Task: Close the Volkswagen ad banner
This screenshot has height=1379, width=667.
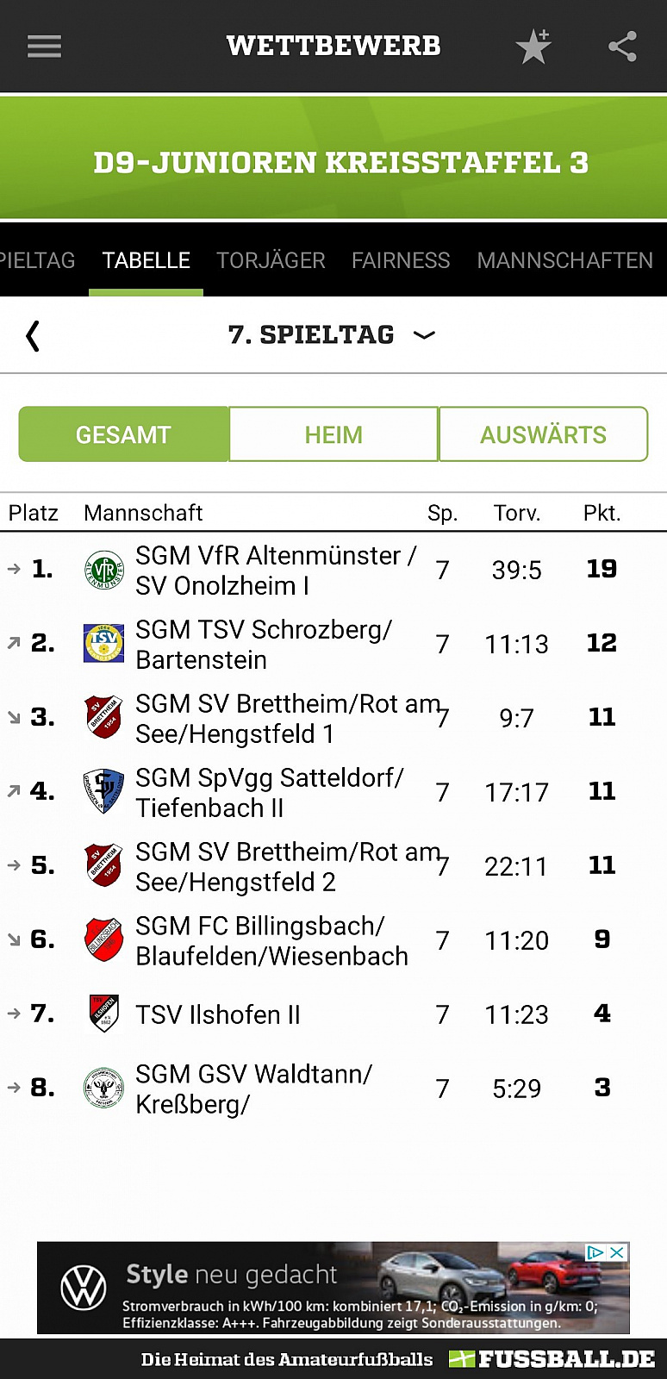Action: 617,1252
